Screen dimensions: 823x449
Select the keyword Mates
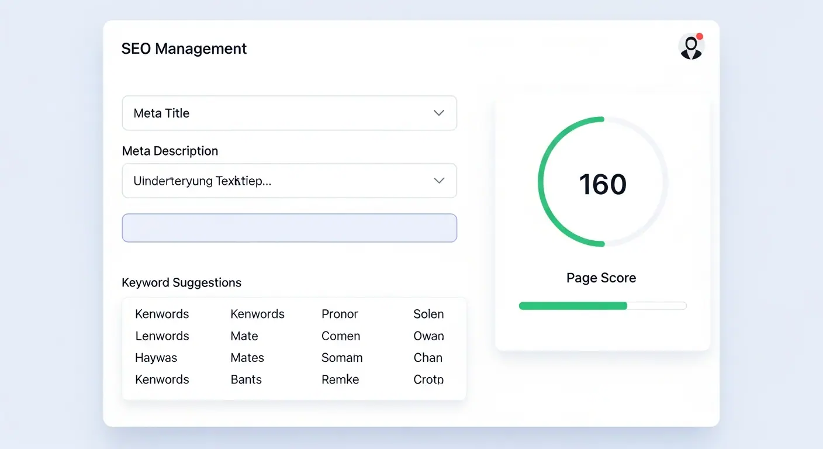pyautogui.click(x=247, y=357)
